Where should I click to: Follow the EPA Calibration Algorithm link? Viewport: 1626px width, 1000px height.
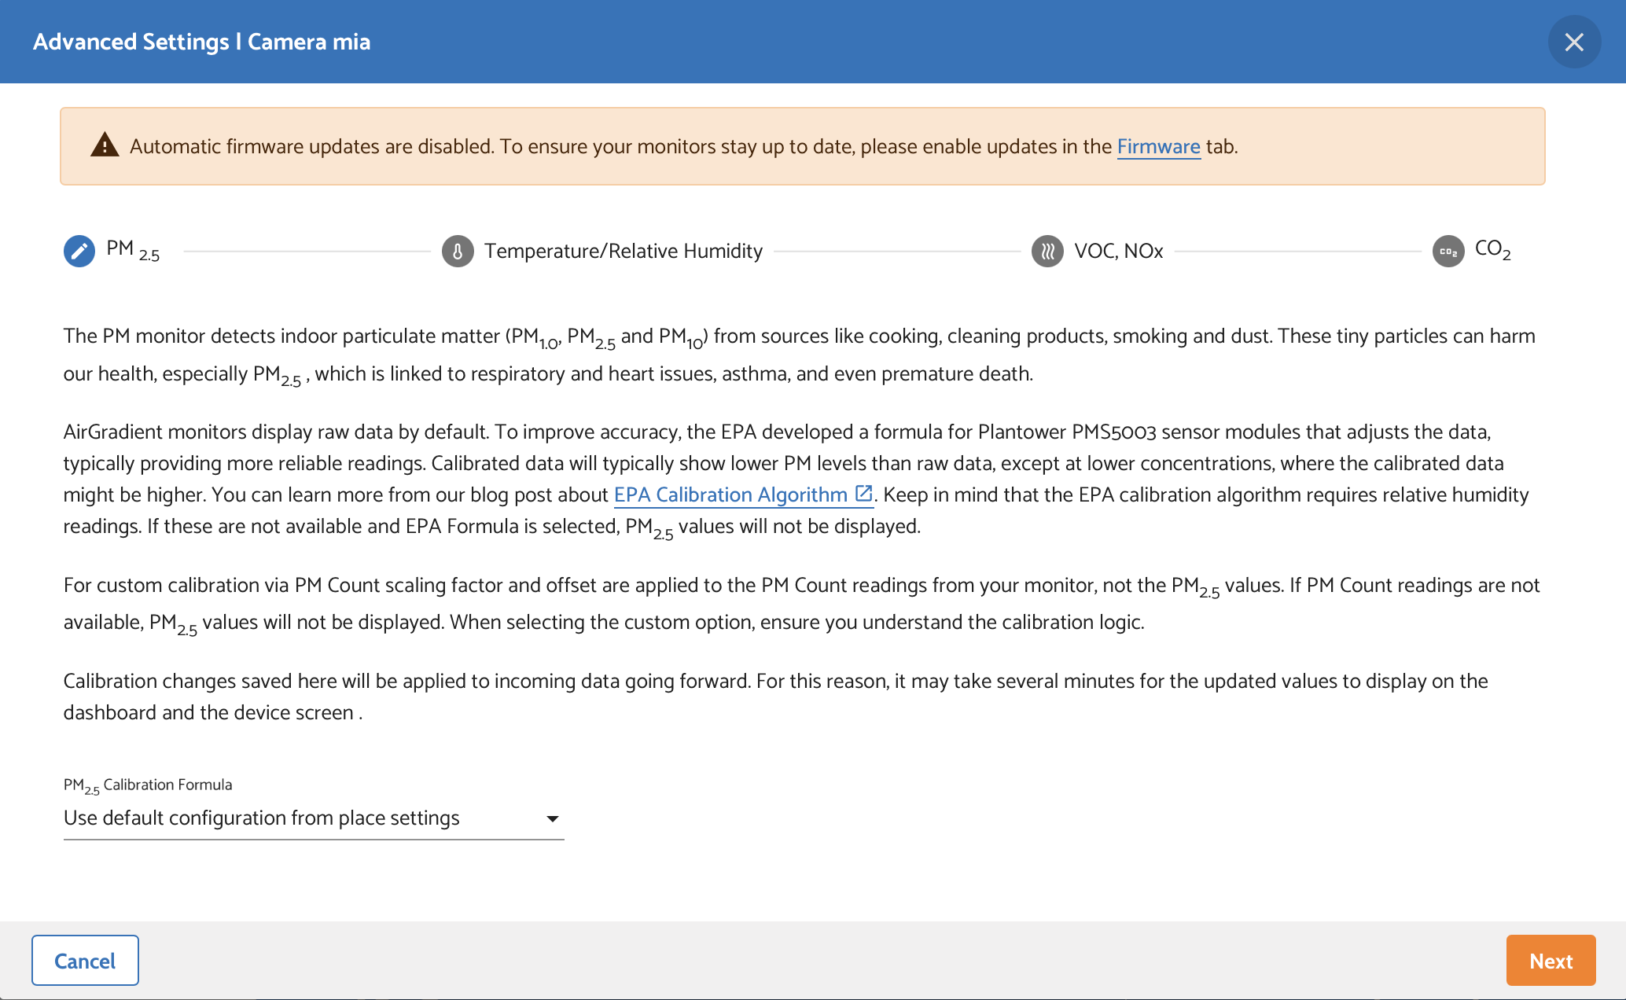coord(730,494)
